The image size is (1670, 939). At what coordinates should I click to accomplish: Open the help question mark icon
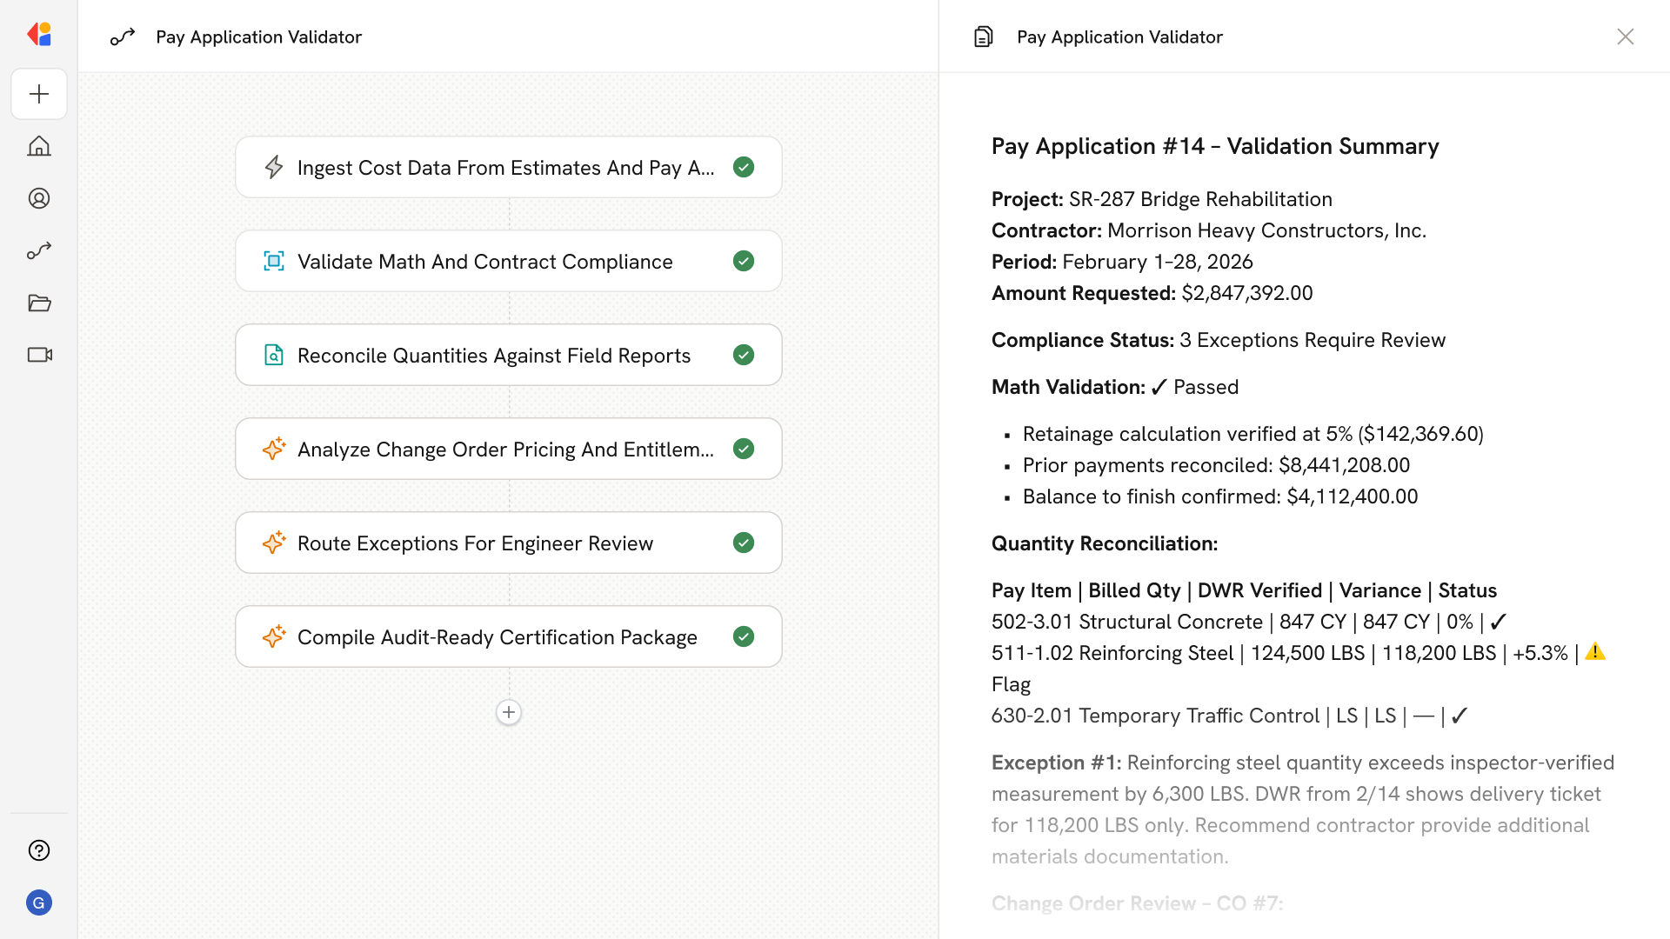pyautogui.click(x=39, y=850)
